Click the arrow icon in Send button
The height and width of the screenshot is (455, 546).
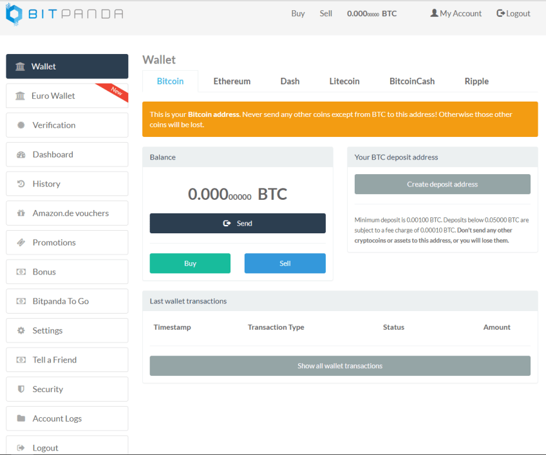point(227,223)
